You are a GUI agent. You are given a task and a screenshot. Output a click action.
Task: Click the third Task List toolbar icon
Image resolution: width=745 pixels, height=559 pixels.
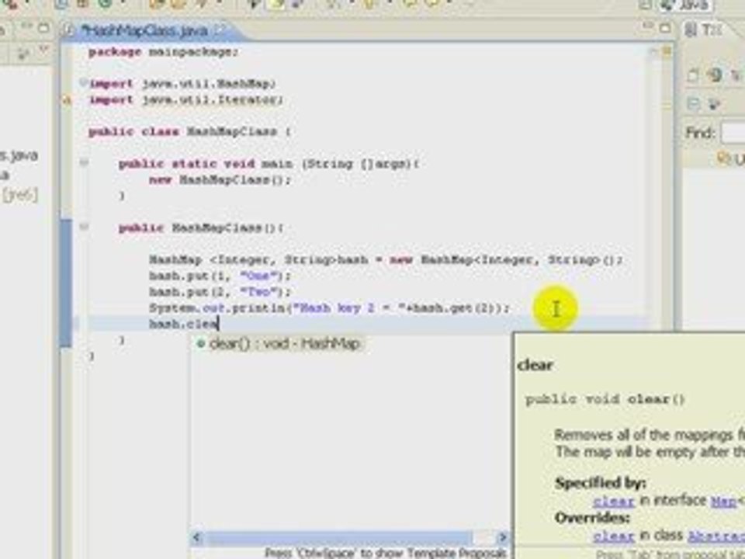[735, 75]
